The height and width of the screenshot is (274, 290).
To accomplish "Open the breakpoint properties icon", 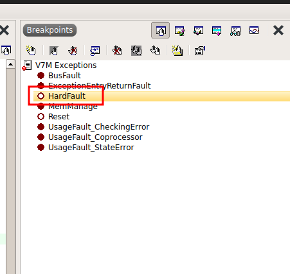I will point(200,51).
